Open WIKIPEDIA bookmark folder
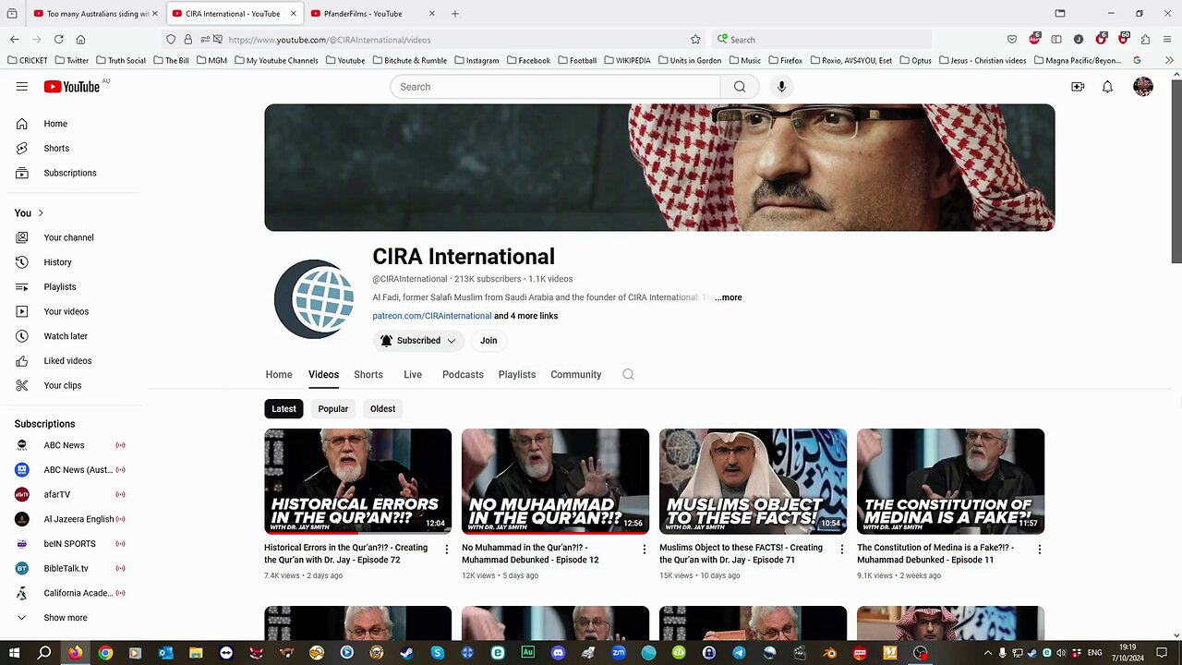 point(627,60)
